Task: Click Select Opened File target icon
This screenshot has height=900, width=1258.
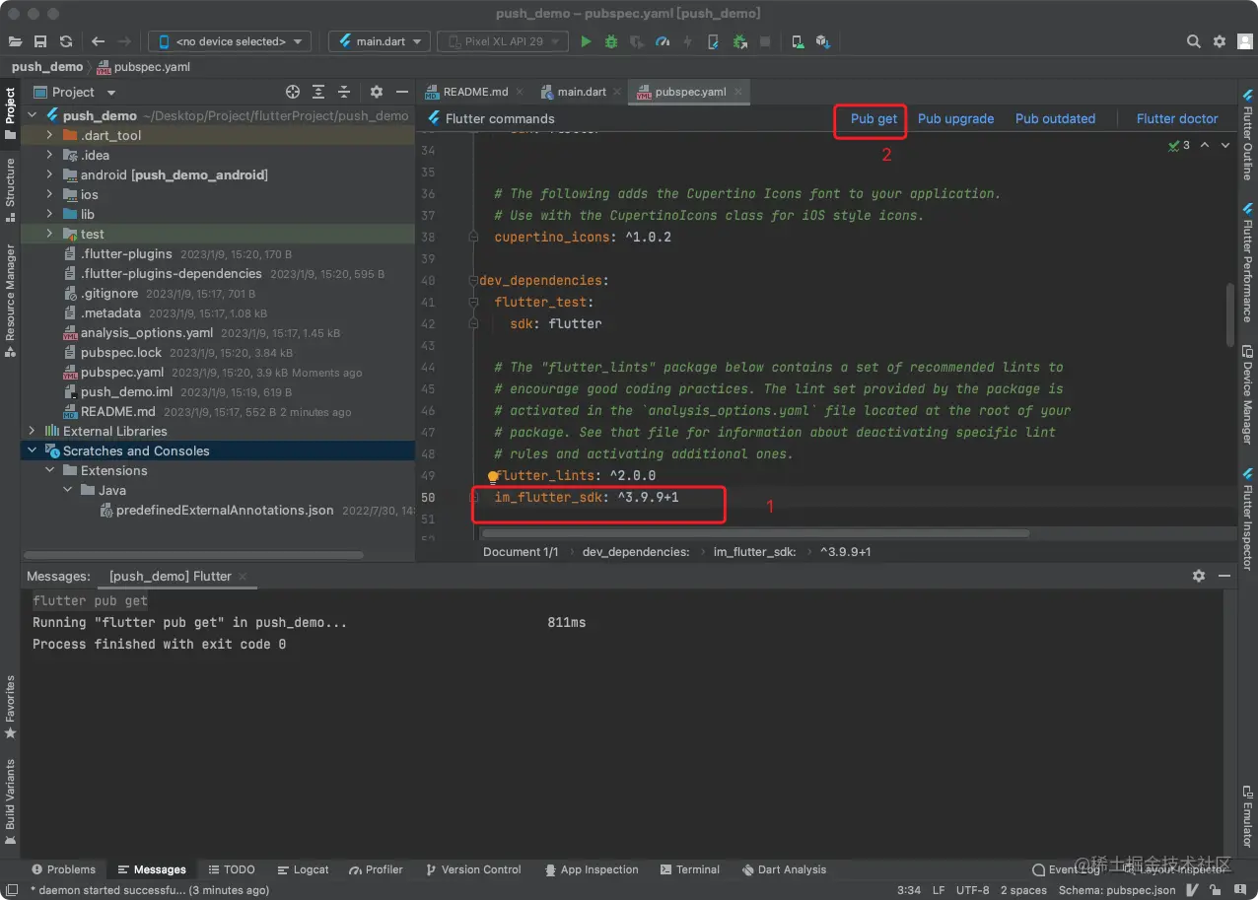Action: point(293,92)
